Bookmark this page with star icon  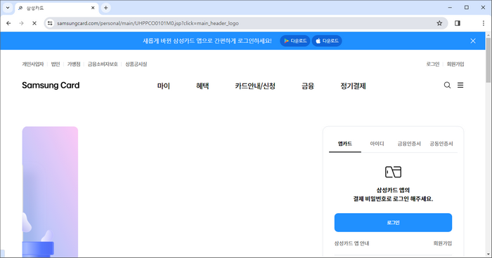click(x=439, y=23)
